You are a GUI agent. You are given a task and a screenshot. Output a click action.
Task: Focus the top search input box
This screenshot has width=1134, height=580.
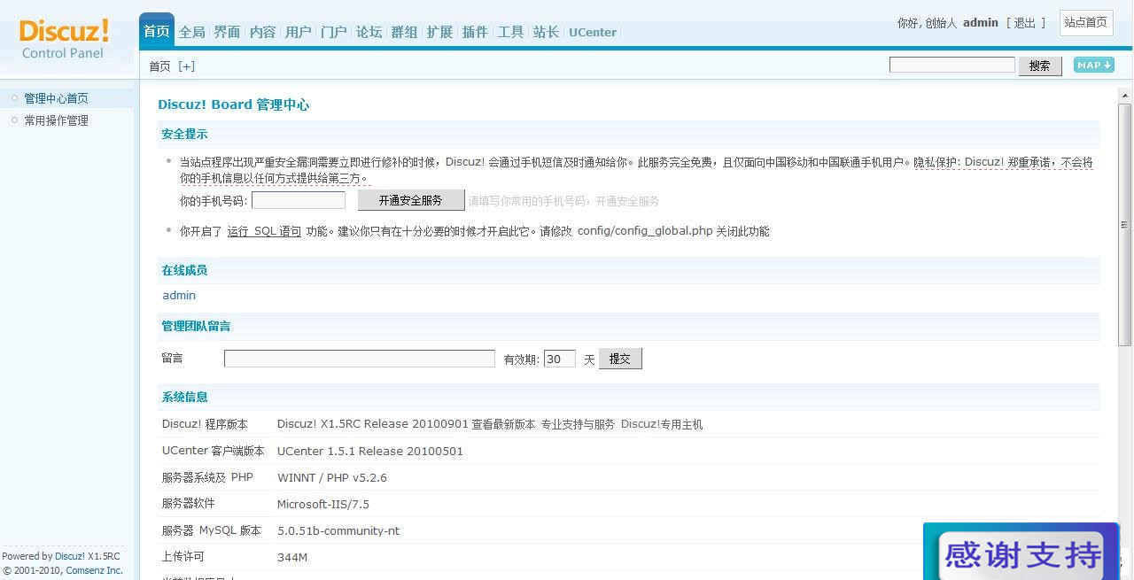click(952, 65)
